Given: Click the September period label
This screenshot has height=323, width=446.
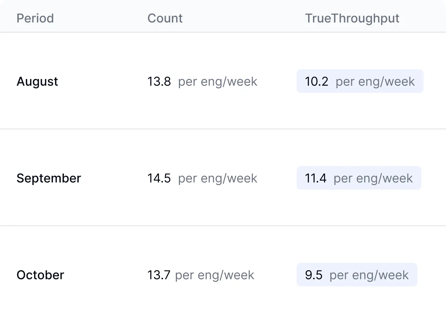Looking at the screenshot, I should 49,178.
